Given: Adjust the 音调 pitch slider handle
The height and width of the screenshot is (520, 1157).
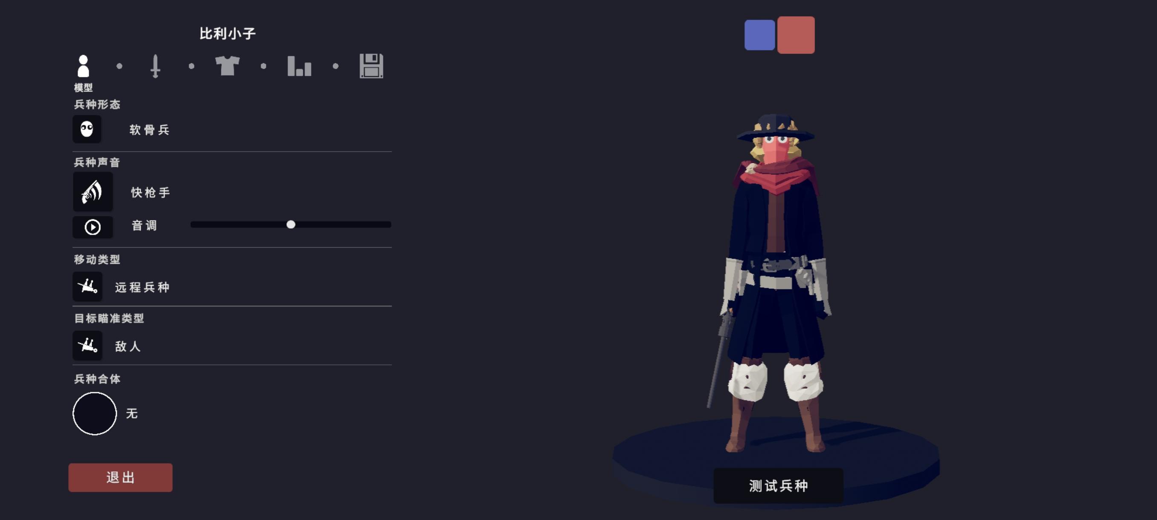Looking at the screenshot, I should (291, 224).
